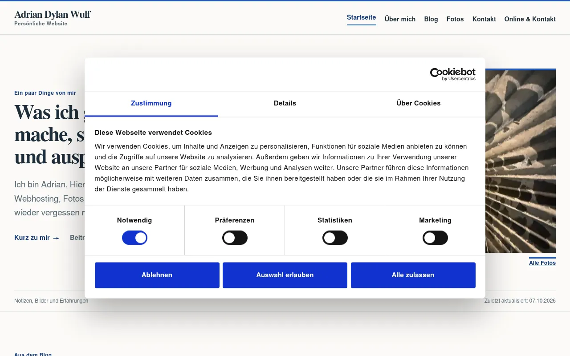Click the Auswahl erlauben button
This screenshot has height=356, width=570.
285,275
